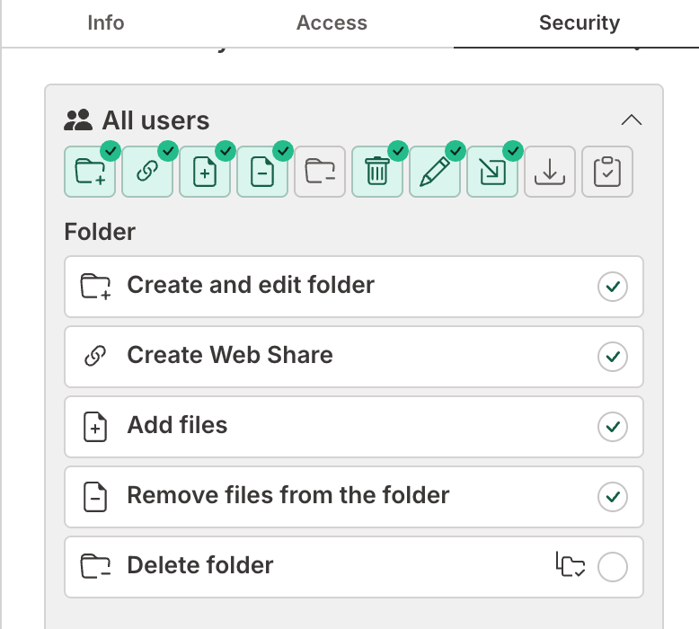The image size is (699, 629).
Task: Uncheck the Create Web Share checkmark
Action: (613, 357)
